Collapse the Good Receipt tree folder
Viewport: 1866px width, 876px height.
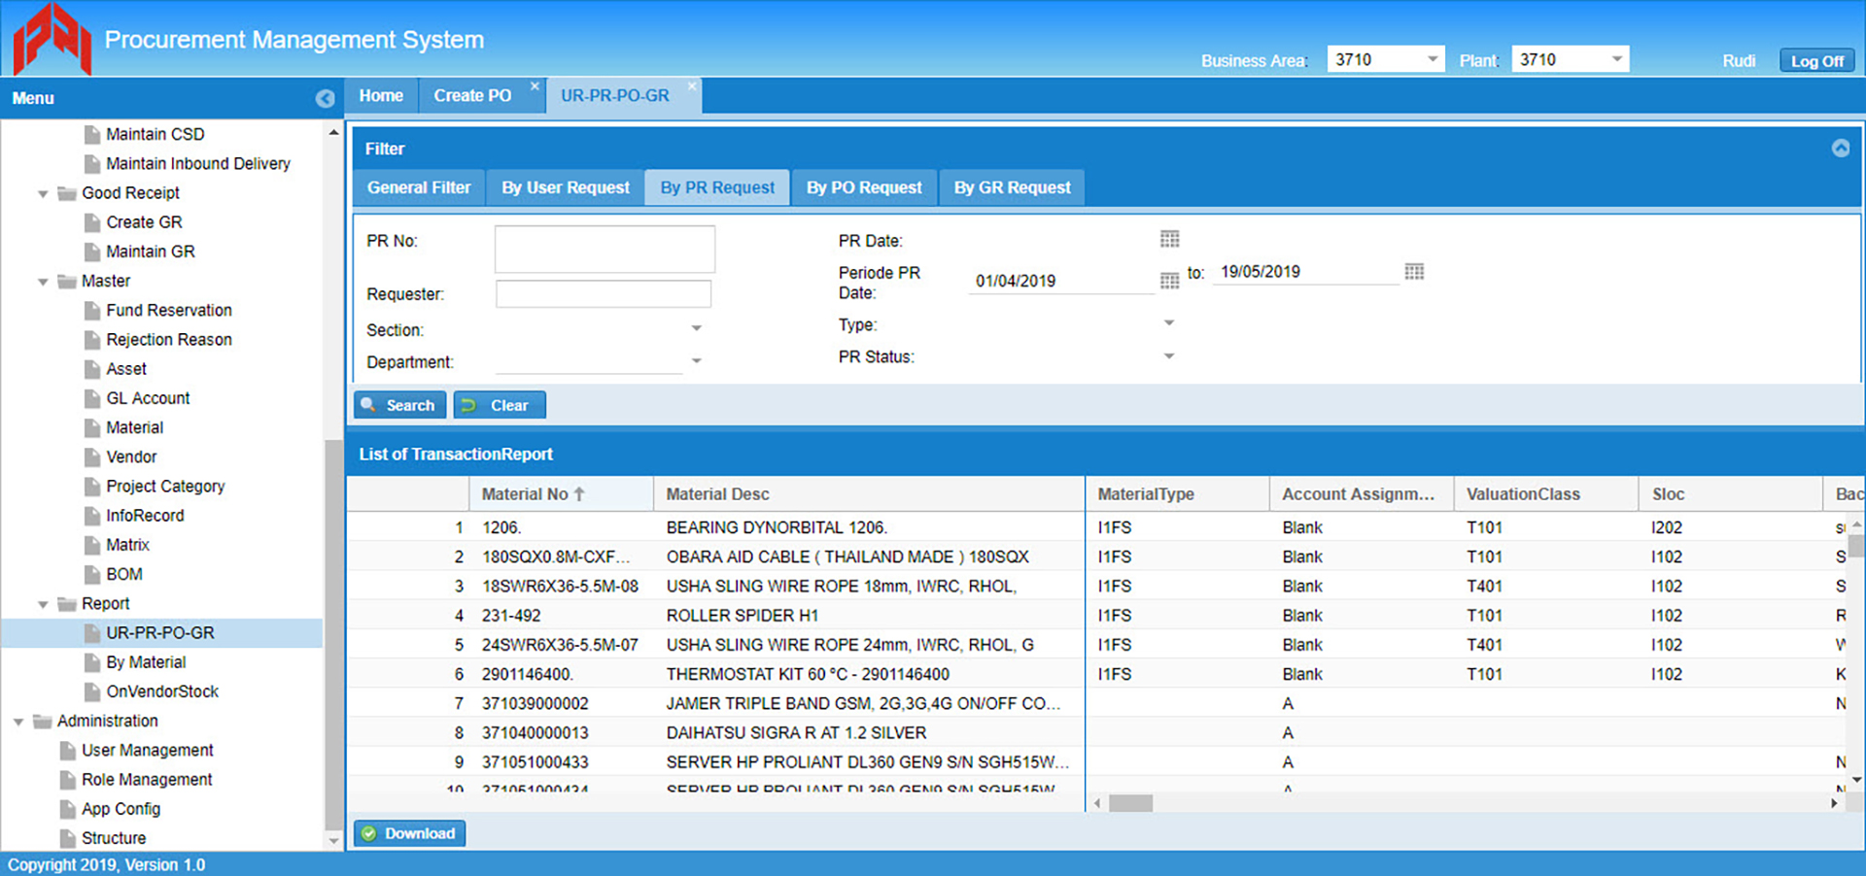[x=43, y=193]
